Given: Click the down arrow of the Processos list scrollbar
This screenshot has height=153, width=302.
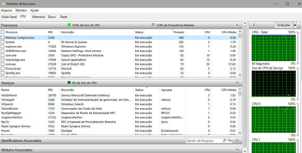Looking at the screenshot, I should 240,75.
